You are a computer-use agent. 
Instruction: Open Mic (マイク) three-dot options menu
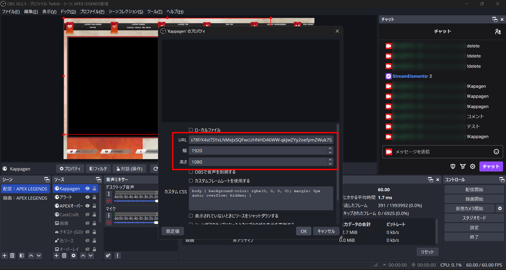click(x=109, y=215)
